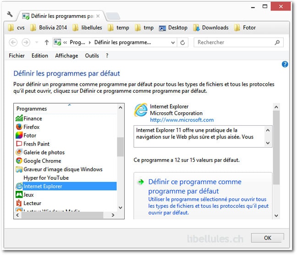
Task: Click the OK button
Action: pyautogui.click(x=268, y=238)
